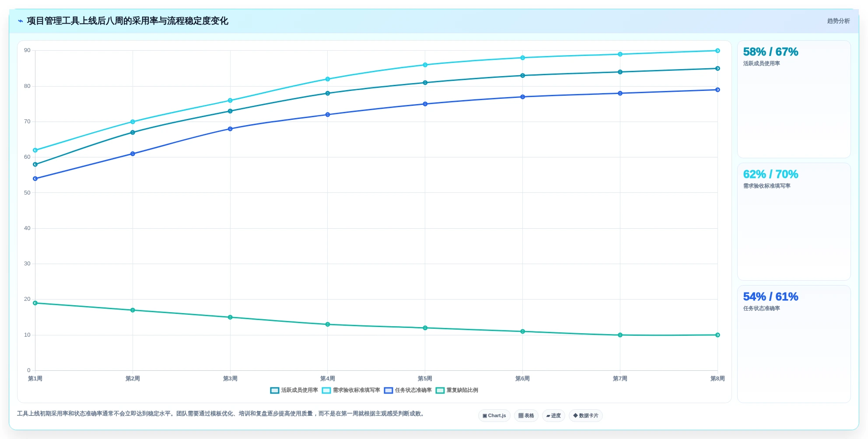Click the 第5周 x-axis label
The width and height of the screenshot is (868, 439).
point(425,379)
